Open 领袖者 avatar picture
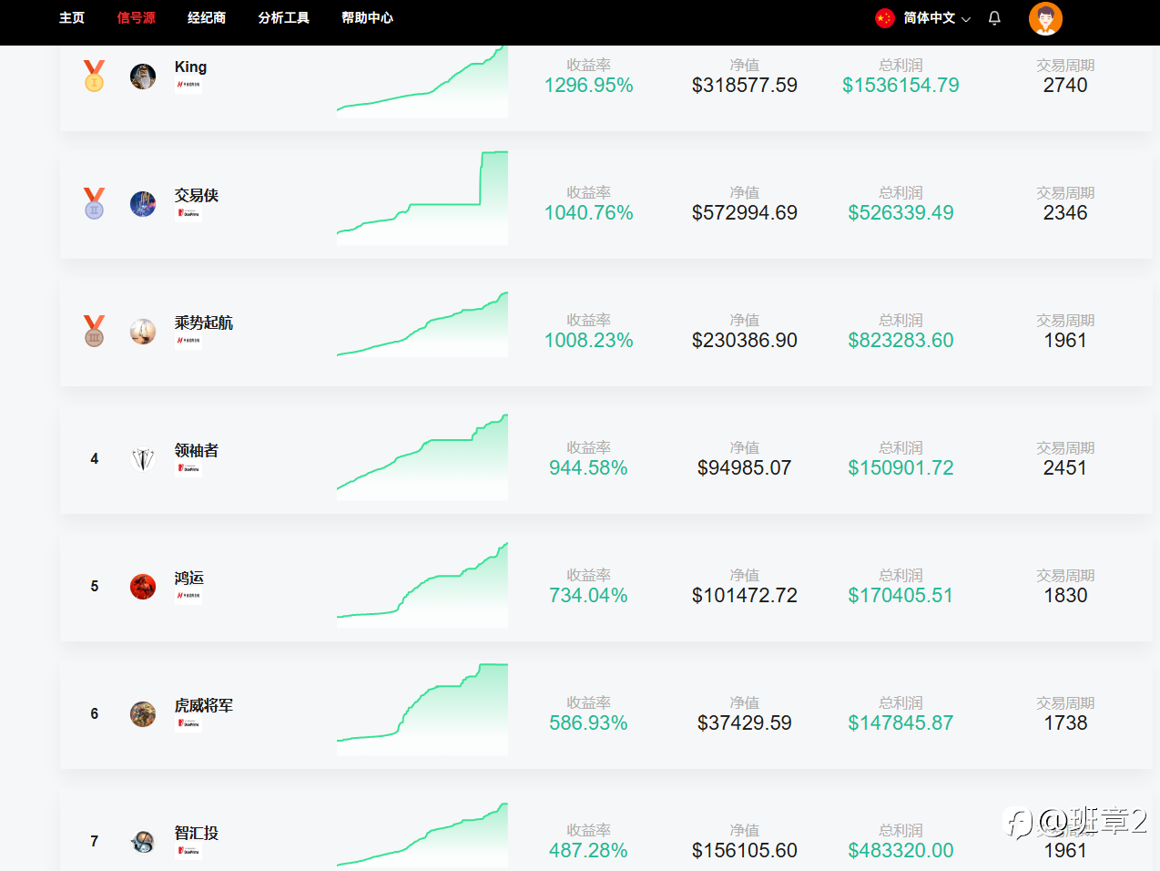This screenshot has width=1160, height=871. click(143, 459)
